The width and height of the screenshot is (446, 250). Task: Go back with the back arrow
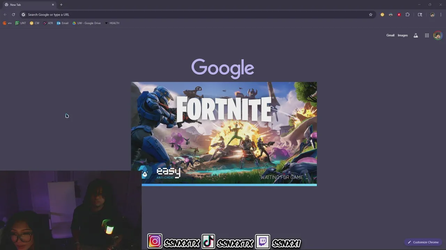(x=5, y=15)
